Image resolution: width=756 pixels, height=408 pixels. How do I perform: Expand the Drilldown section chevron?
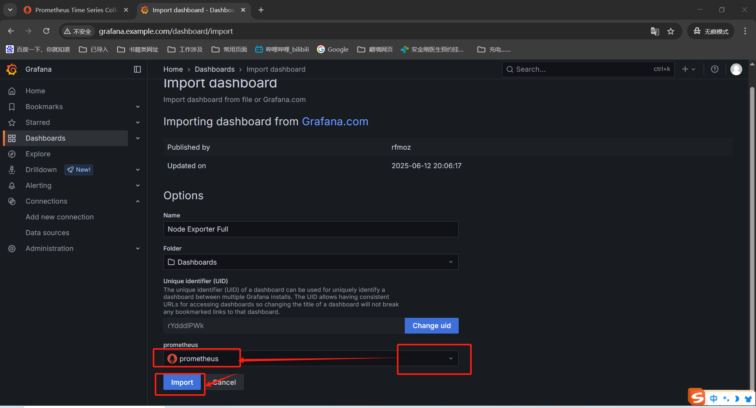point(138,170)
